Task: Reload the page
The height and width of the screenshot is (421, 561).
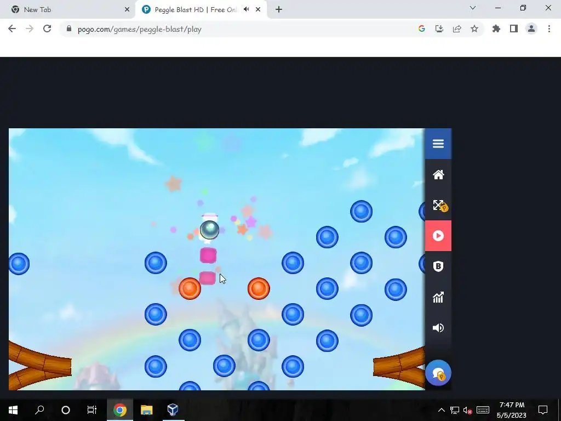Action: click(47, 29)
